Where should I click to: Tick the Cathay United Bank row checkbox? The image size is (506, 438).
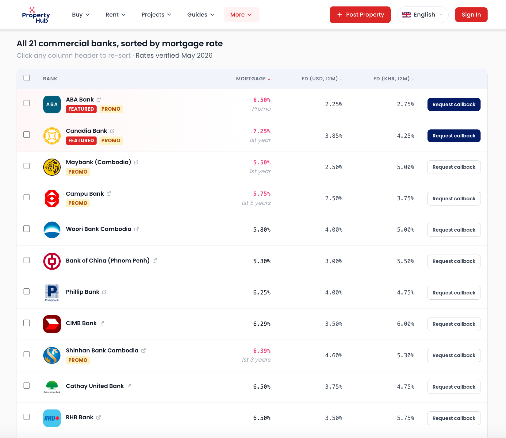[27, 386]
